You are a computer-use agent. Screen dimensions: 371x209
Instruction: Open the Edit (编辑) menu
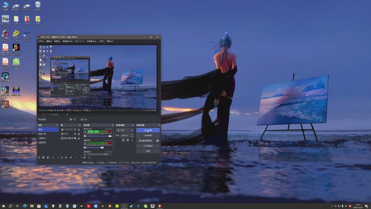(x=49, y=41)
